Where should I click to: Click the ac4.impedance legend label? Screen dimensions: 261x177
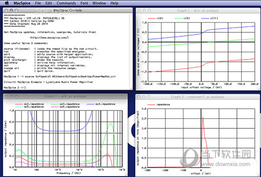105,104
